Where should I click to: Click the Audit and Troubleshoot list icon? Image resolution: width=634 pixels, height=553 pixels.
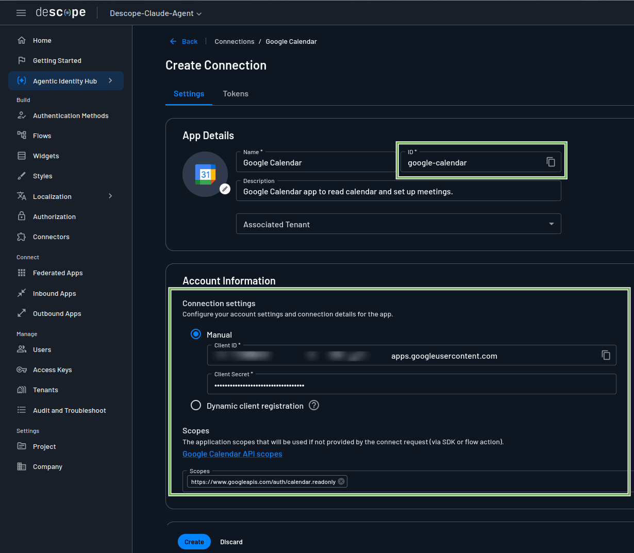[22, 410]
